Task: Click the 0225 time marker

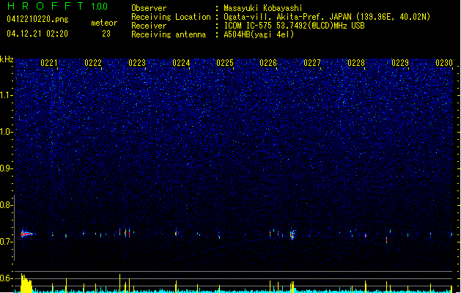Action: pos(225,63)
